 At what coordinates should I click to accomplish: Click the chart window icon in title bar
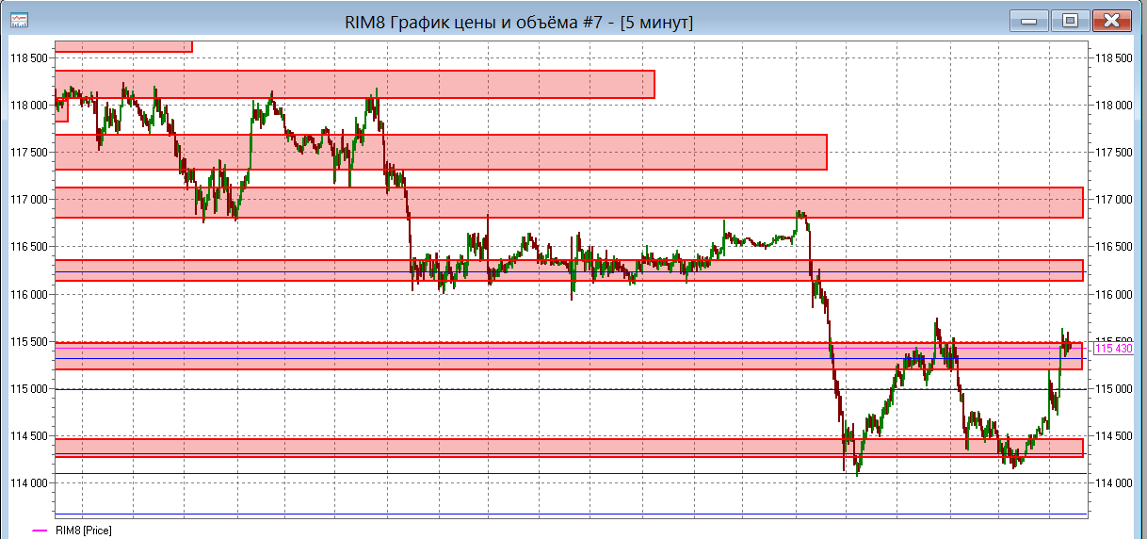pos(18,20)
